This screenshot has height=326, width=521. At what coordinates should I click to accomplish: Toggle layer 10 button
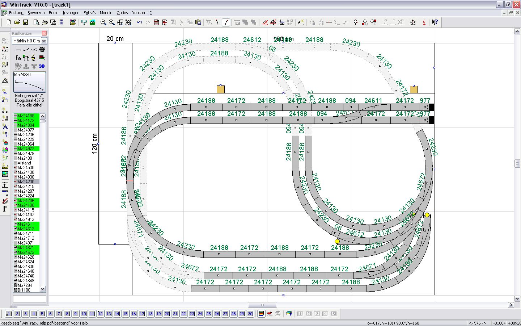tap(84, 314)
